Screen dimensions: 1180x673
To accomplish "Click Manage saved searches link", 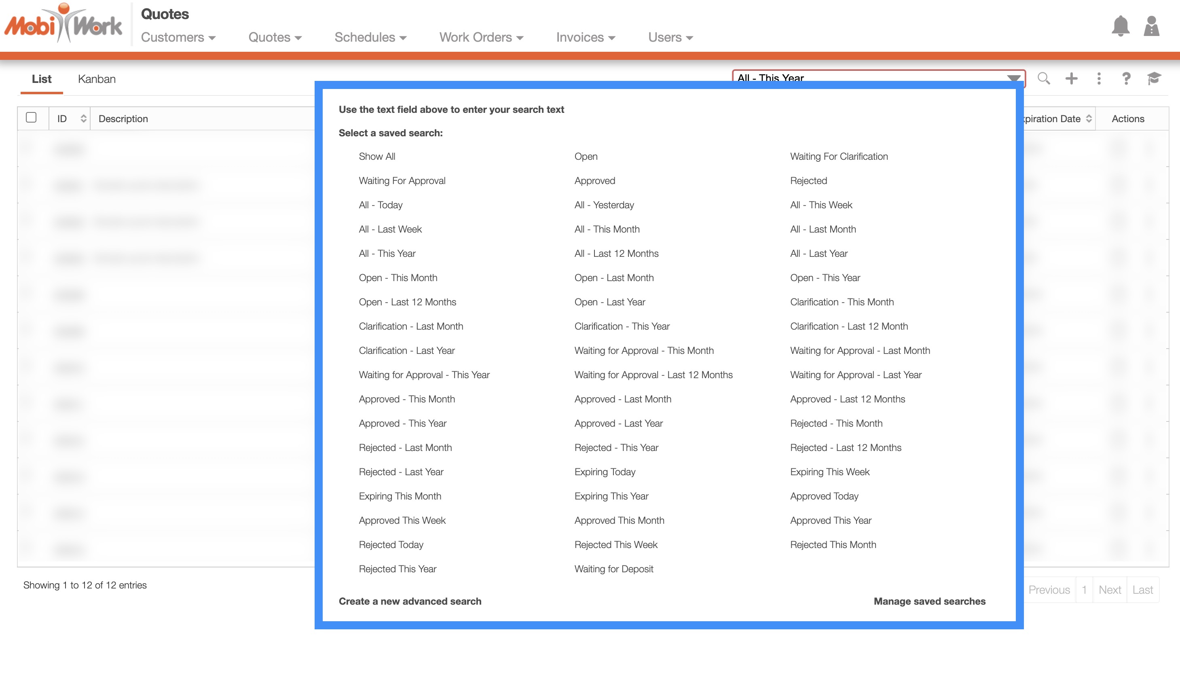I will click(929, 601).
